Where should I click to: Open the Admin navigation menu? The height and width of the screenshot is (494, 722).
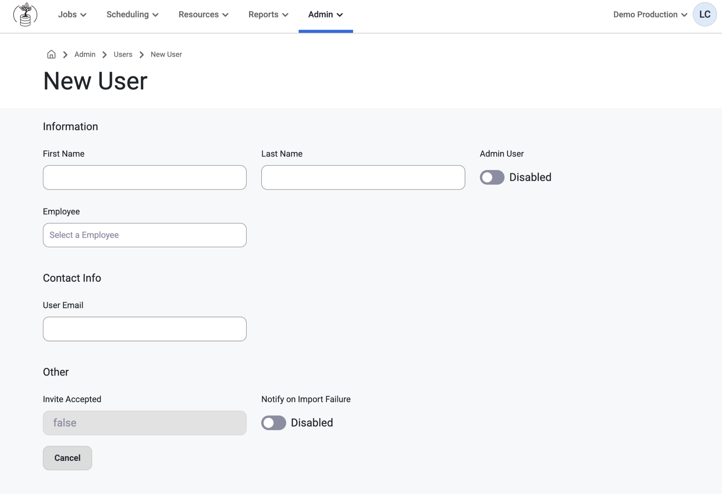[x=326, y=14]
